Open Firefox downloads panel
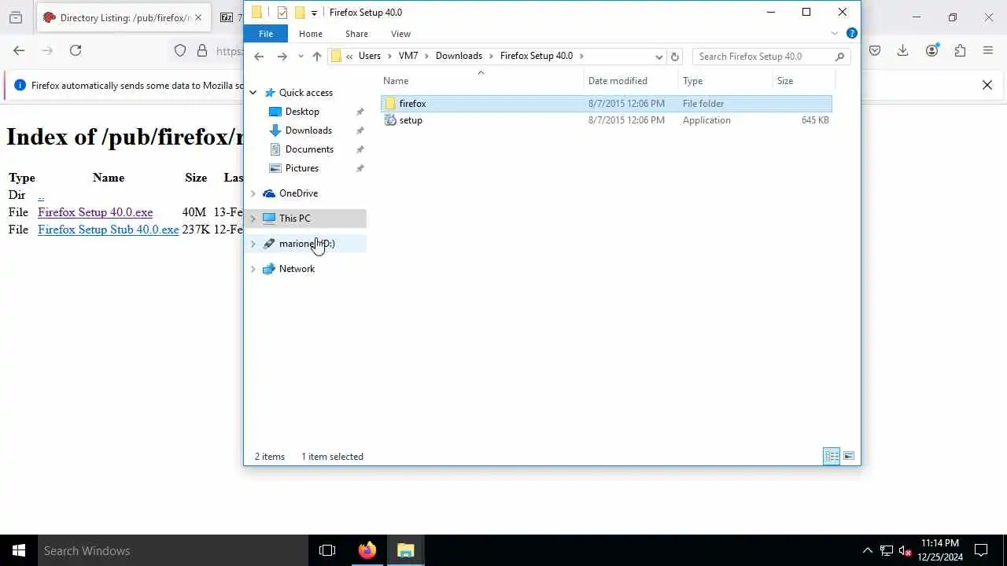Screen dimensions: 1007x566 pos(903,50)
